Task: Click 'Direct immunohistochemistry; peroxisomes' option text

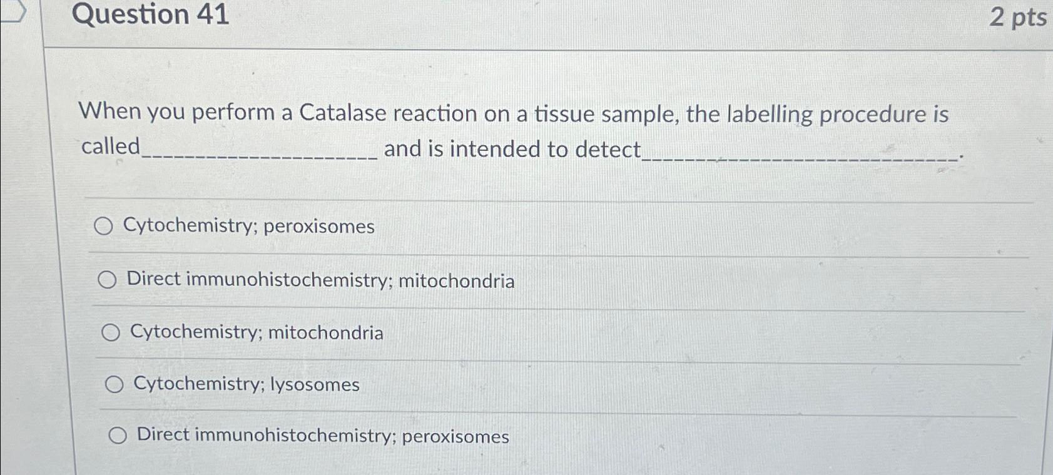Action: tap(322, 436)
